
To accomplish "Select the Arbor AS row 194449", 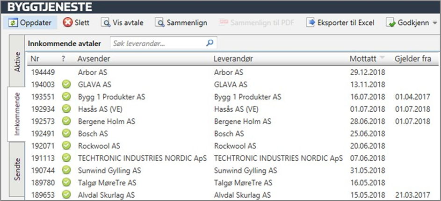I will (x=140, y=72).
